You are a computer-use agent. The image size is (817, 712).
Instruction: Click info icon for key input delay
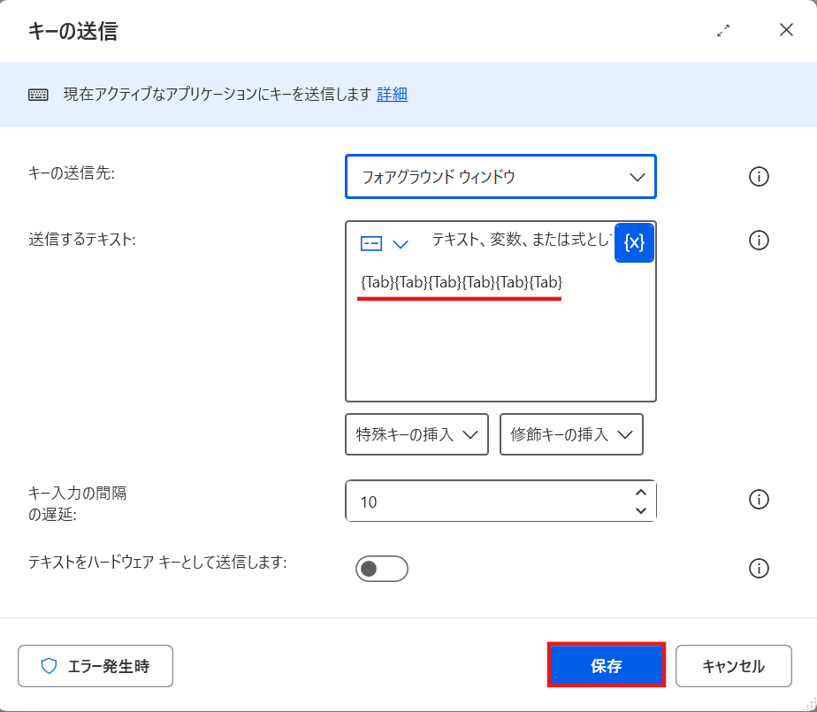[759, 500]
